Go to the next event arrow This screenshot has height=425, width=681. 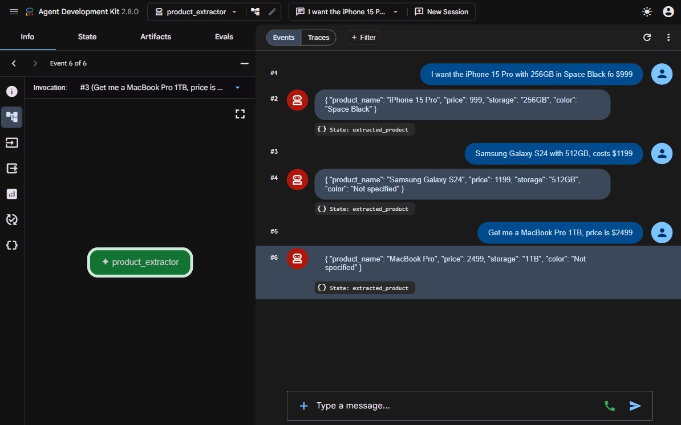click(35, 63)
